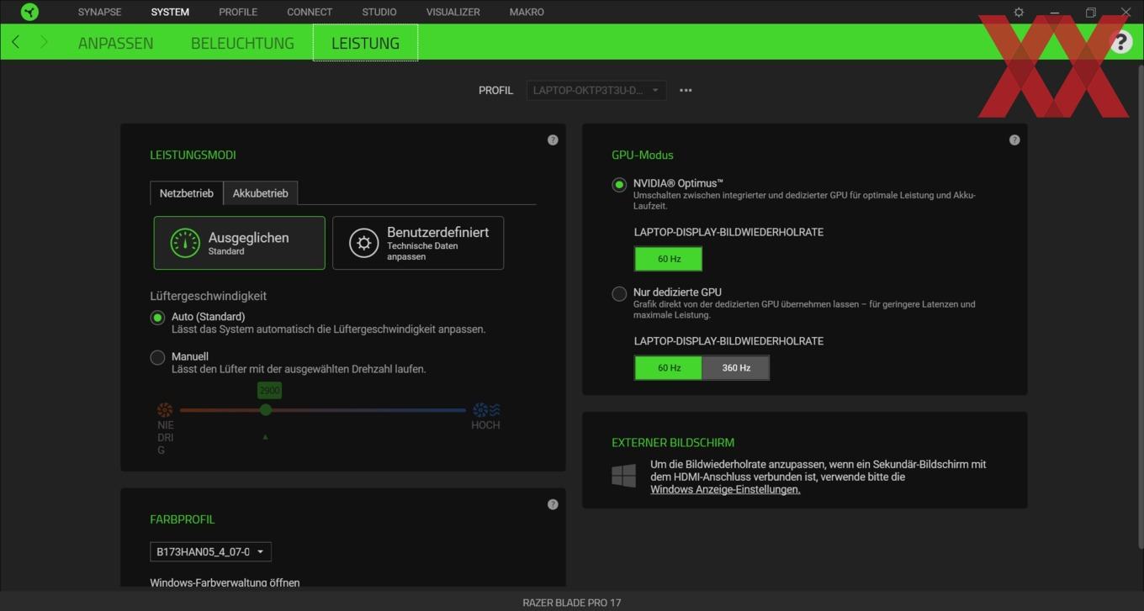
Task: Click the fan speed slider handle
Action: click(266, 410)
